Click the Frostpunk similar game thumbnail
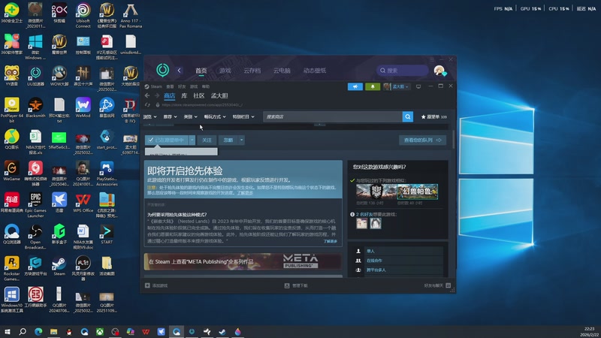The height and width of the screenshot is (338, 601). [376, 192]
